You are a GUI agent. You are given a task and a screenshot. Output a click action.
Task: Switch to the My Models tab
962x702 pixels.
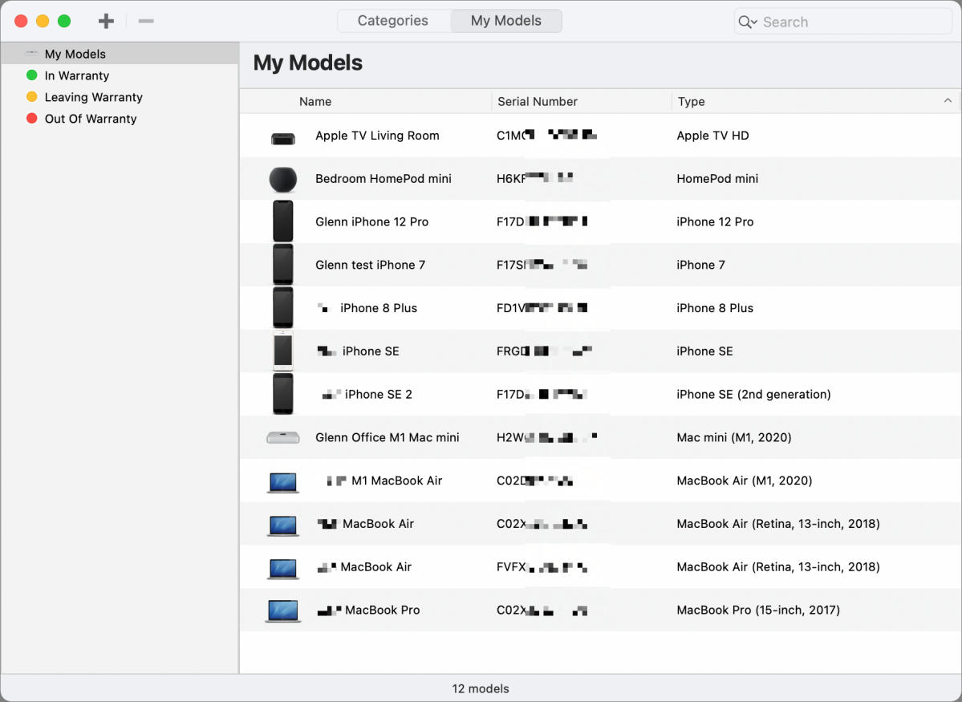pos(506,21)
